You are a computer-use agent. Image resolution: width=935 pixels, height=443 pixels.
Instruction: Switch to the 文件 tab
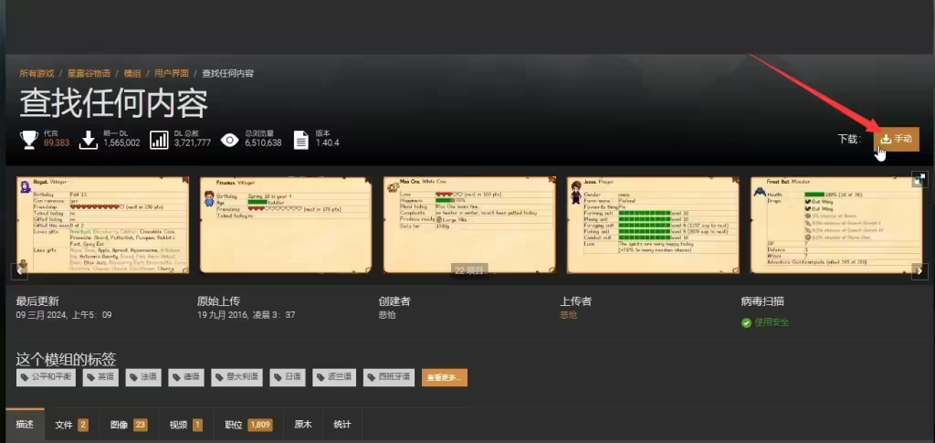(71, 425)
